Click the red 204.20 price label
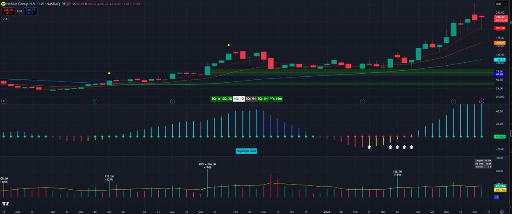The height and width of the screenshot is (214, 512). [499, 28]
